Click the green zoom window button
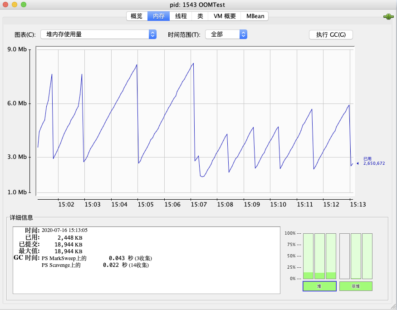397x310 pixels. point(24,5)
